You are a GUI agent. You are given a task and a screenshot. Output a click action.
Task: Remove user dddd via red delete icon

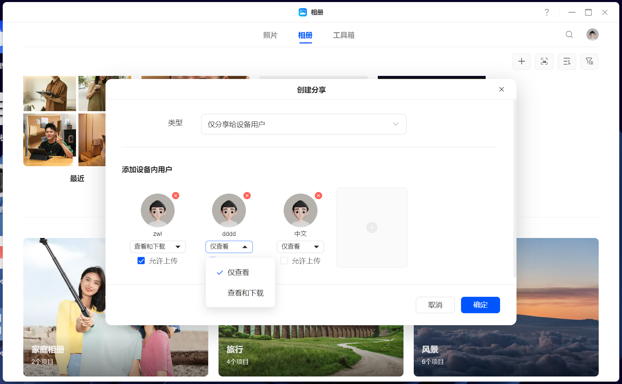click(x=247, y=196)
